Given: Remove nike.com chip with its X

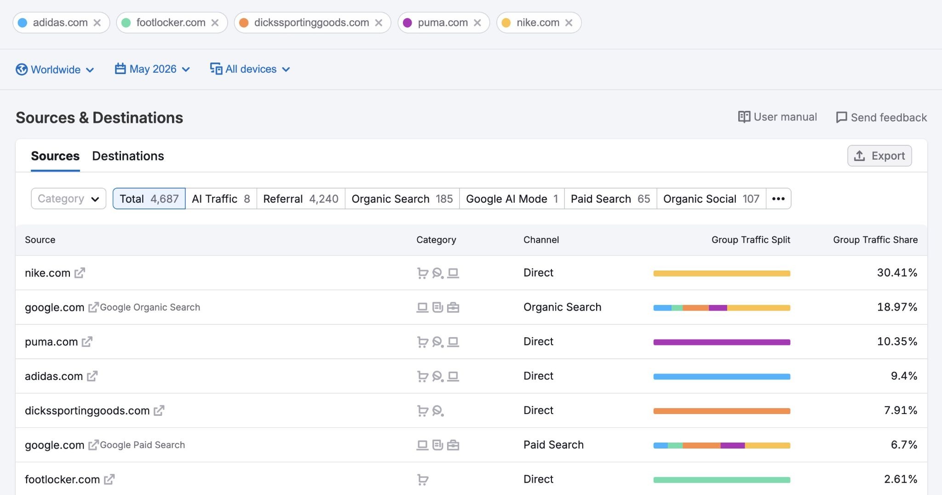Looking at the screenshot, I should pyautogui.click(x=569, y=23).
